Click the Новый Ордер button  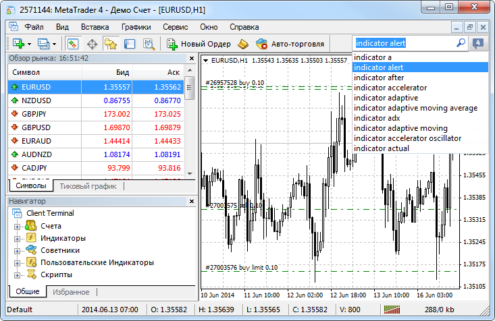[x=199, y=44]
